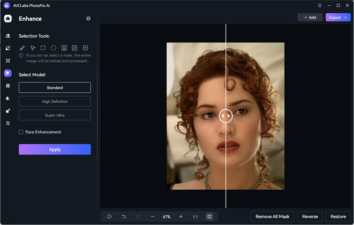354x225 pixels.
Task: Select the ellipse selection tool
Action: [54, 48]
